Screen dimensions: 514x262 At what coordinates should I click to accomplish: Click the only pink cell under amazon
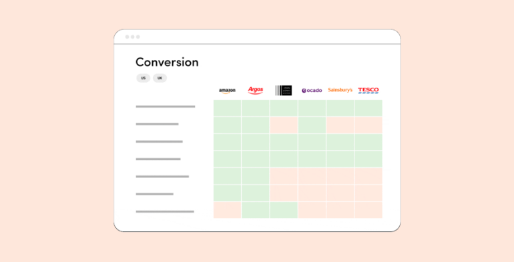(x=227, y=210)
